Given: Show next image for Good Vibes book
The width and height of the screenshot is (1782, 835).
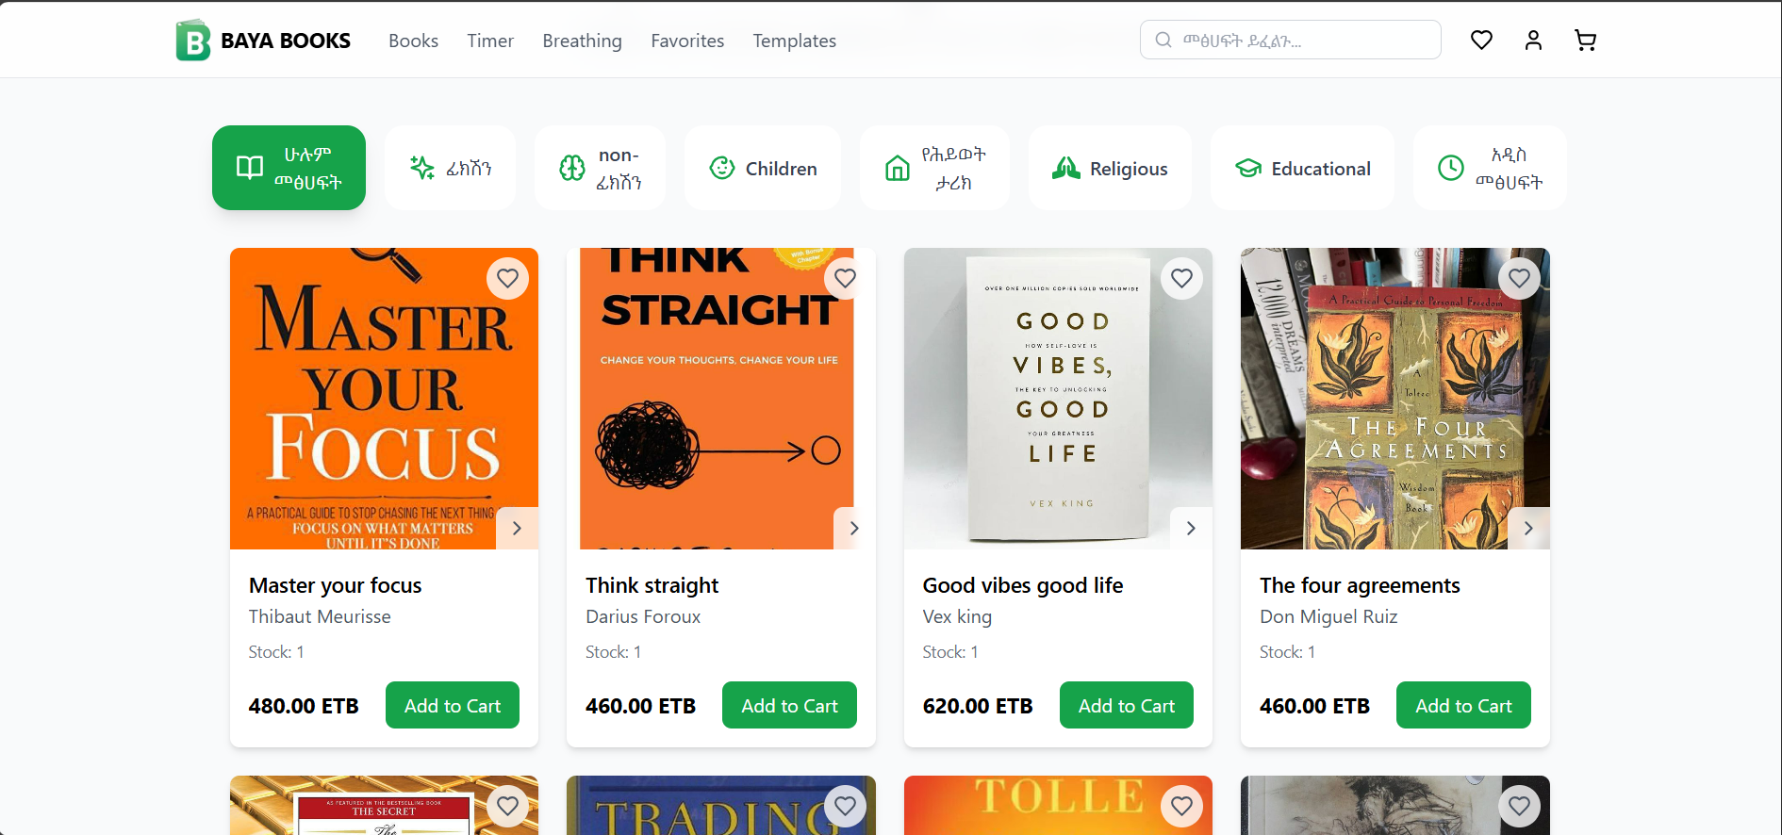Looking at the screenshot, I should (1191, 529).
